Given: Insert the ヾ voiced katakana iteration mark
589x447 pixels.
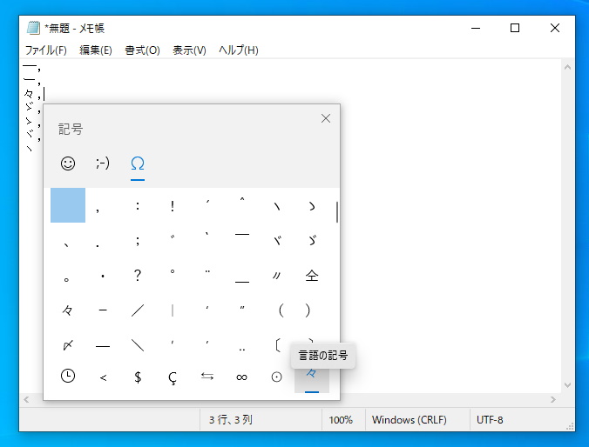Looking at the screenshot, I should pos(277,240).
